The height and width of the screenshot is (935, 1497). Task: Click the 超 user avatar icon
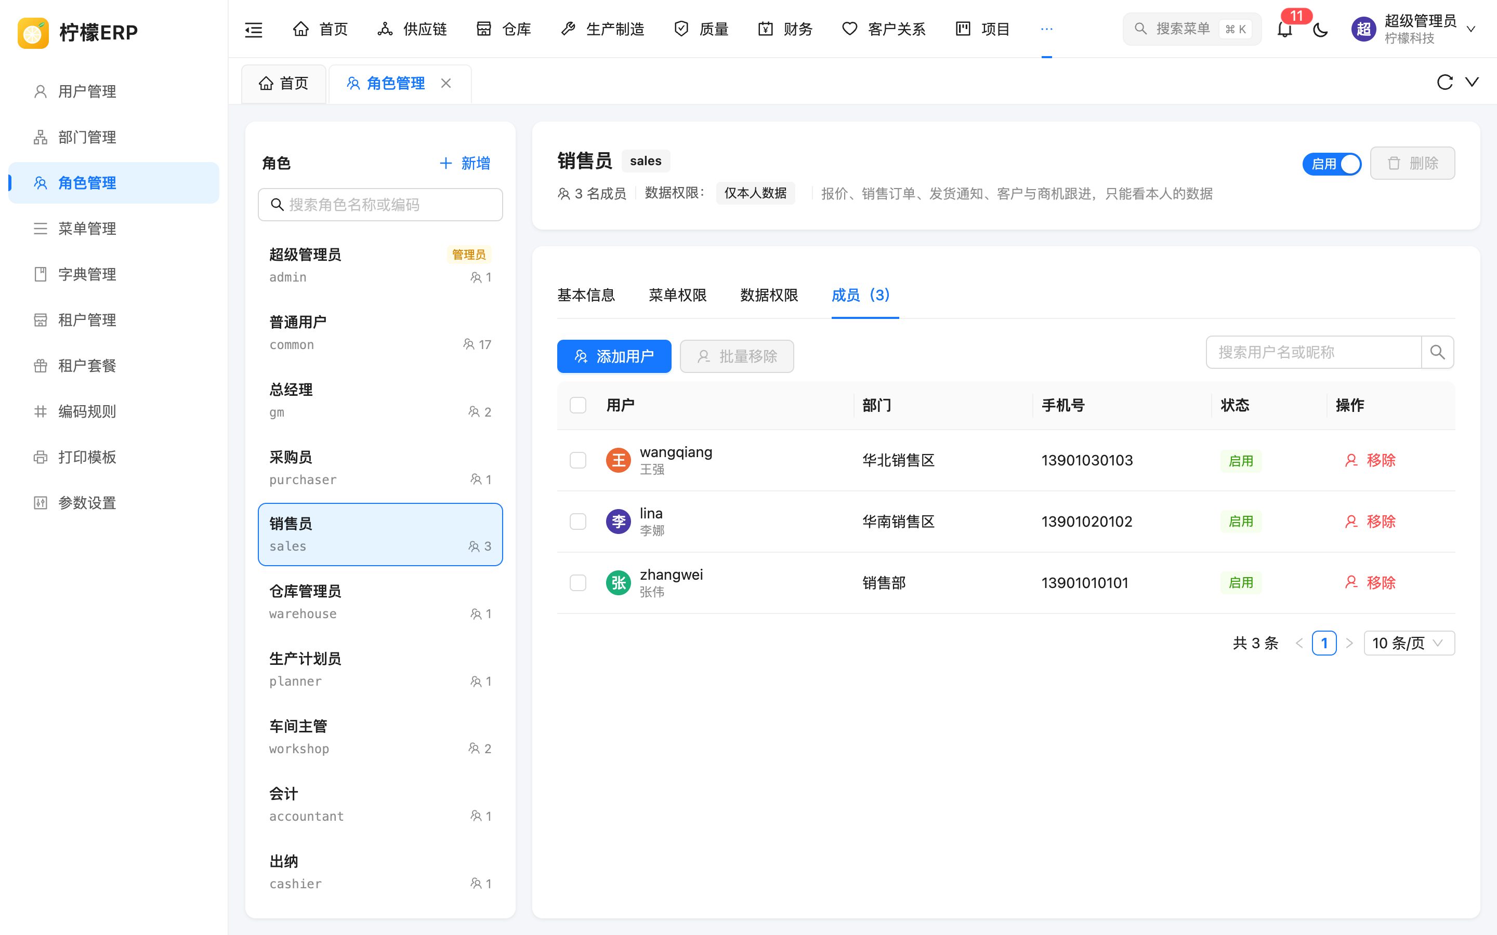(x=1363, y=29)
